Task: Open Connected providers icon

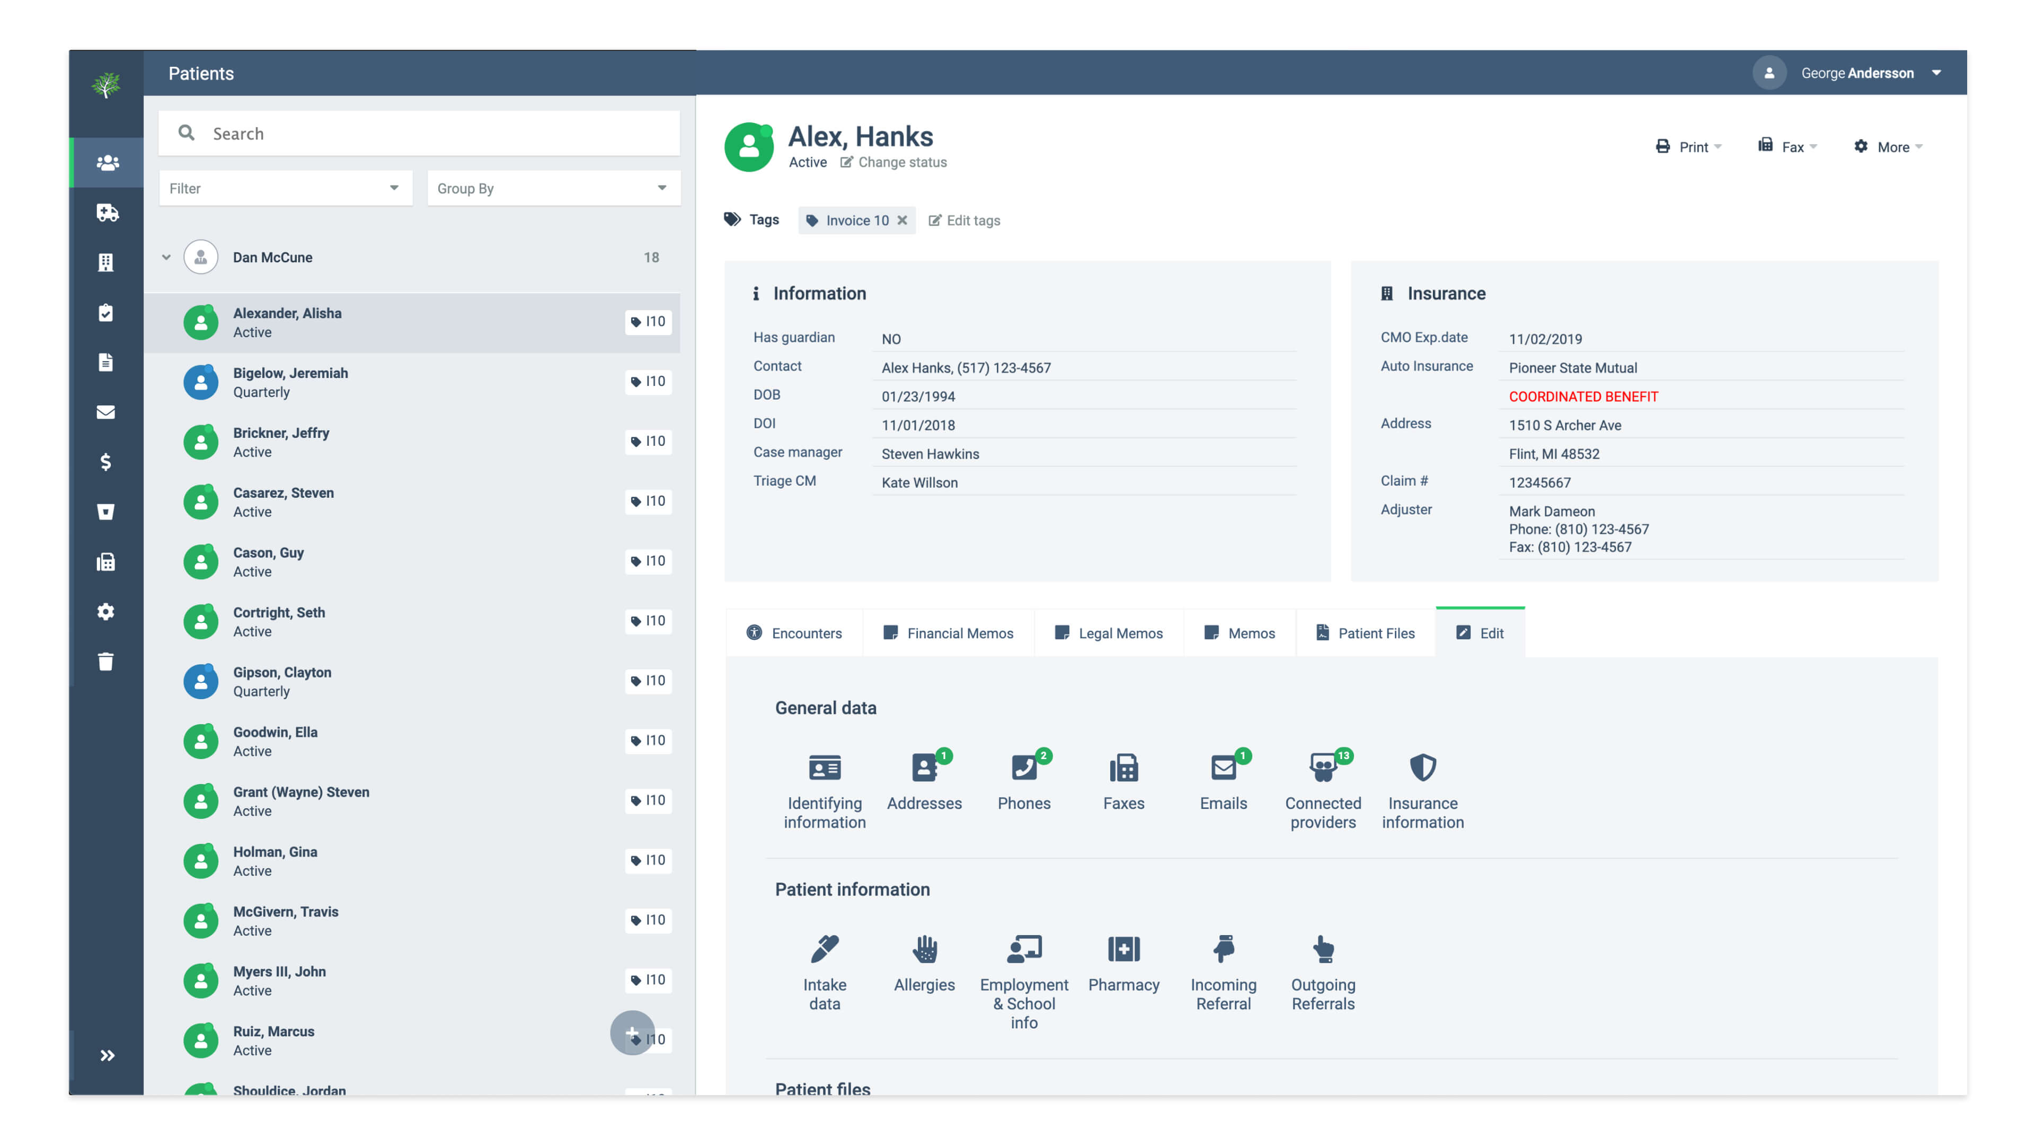Action: [1323, 789]
